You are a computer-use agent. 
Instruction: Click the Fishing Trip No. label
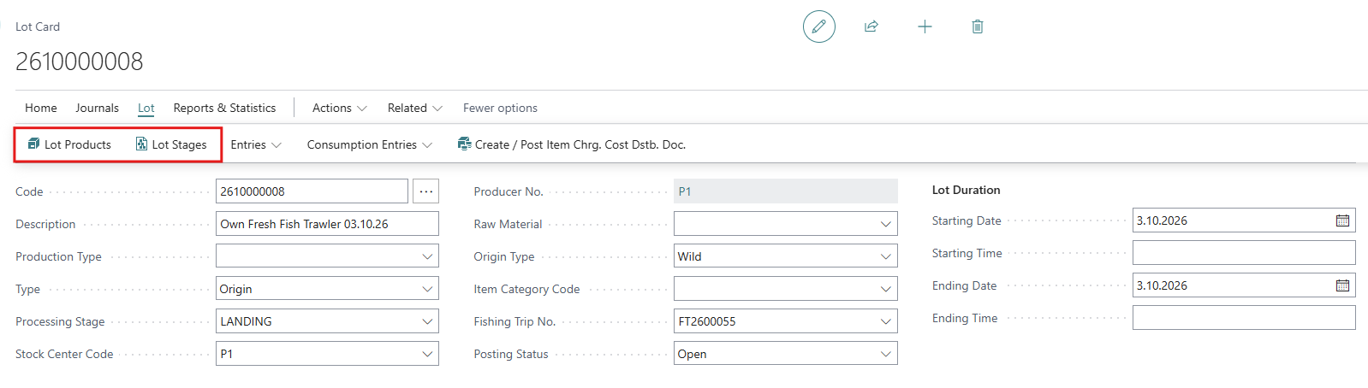[x=514, y=321]
